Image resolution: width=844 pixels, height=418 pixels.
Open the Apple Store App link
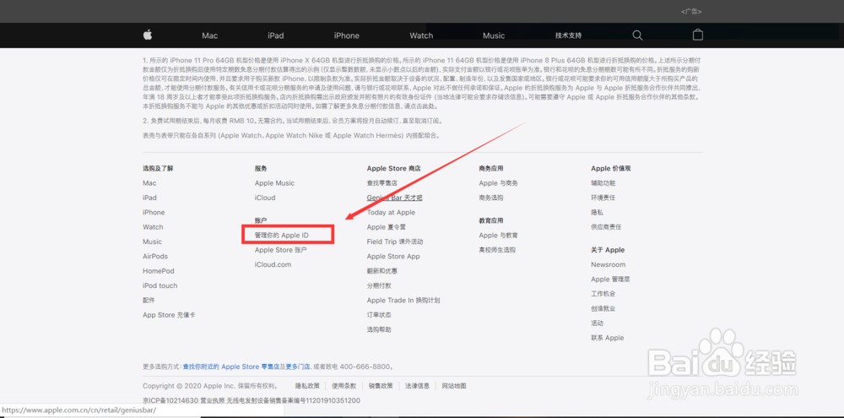click(393, 257)
